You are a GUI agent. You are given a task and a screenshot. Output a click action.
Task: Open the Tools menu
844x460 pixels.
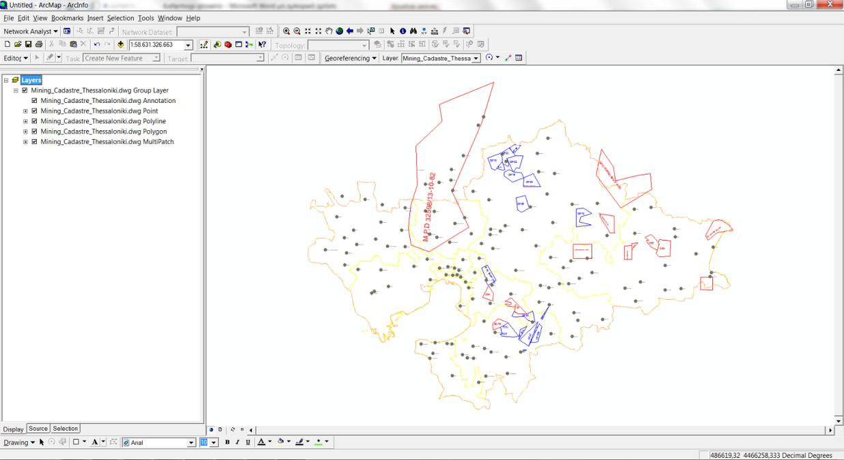(146, 18)
